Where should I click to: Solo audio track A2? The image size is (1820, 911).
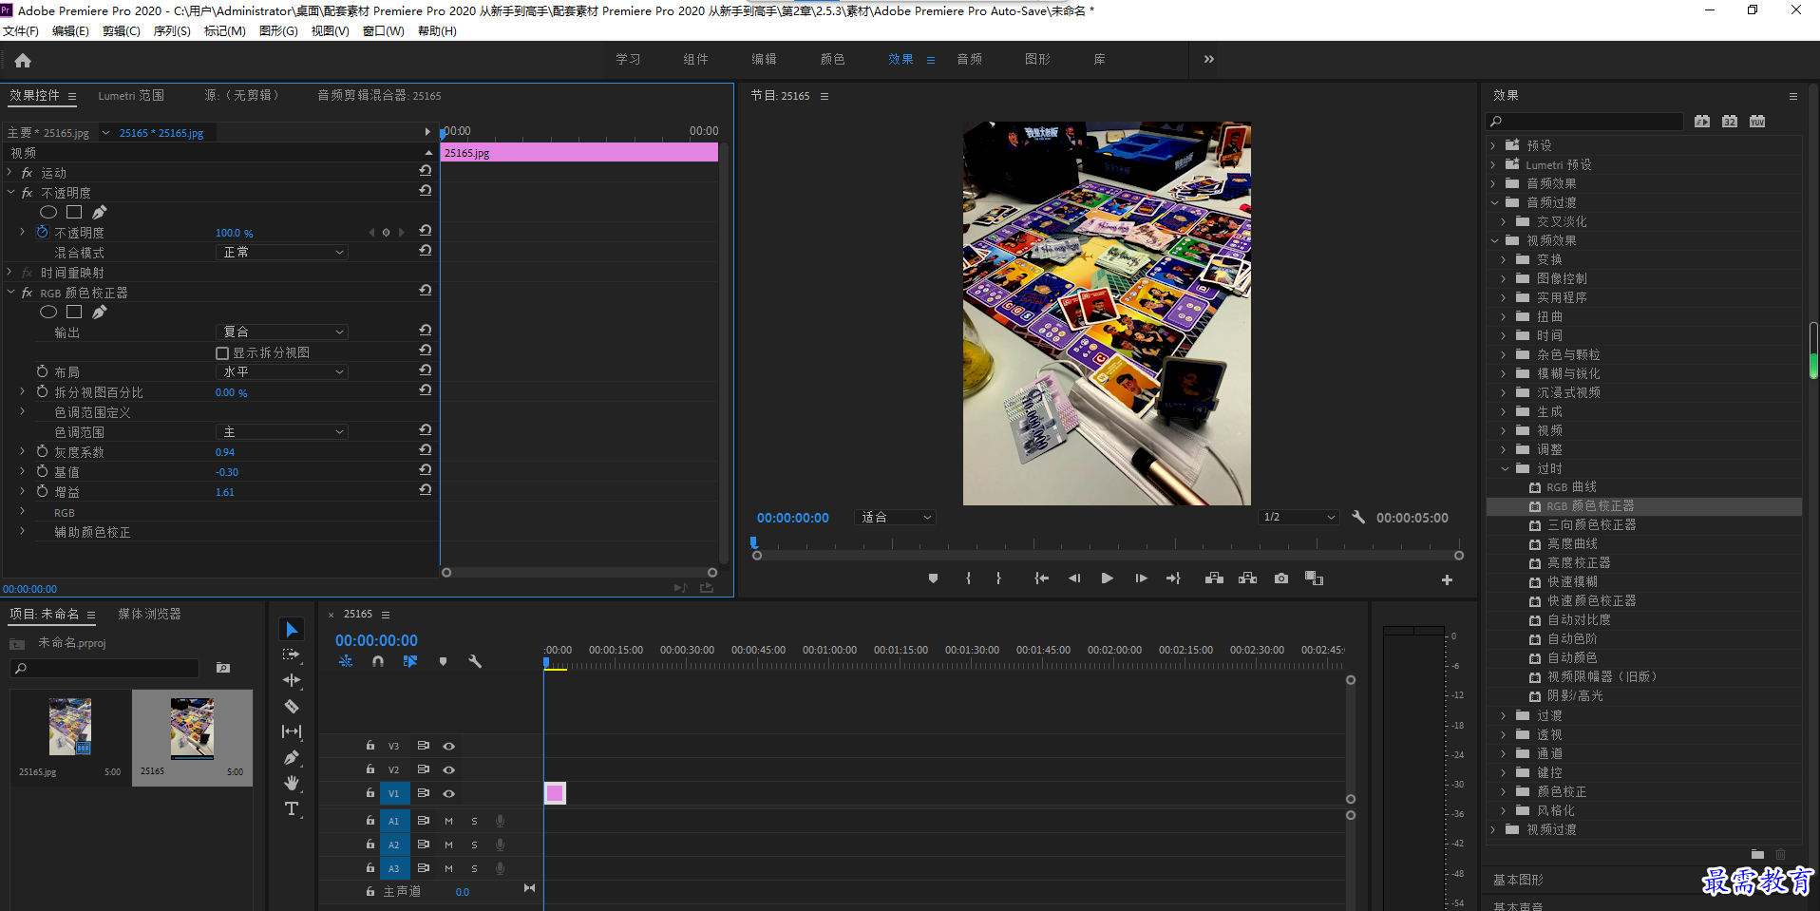[x=474, y=845]
